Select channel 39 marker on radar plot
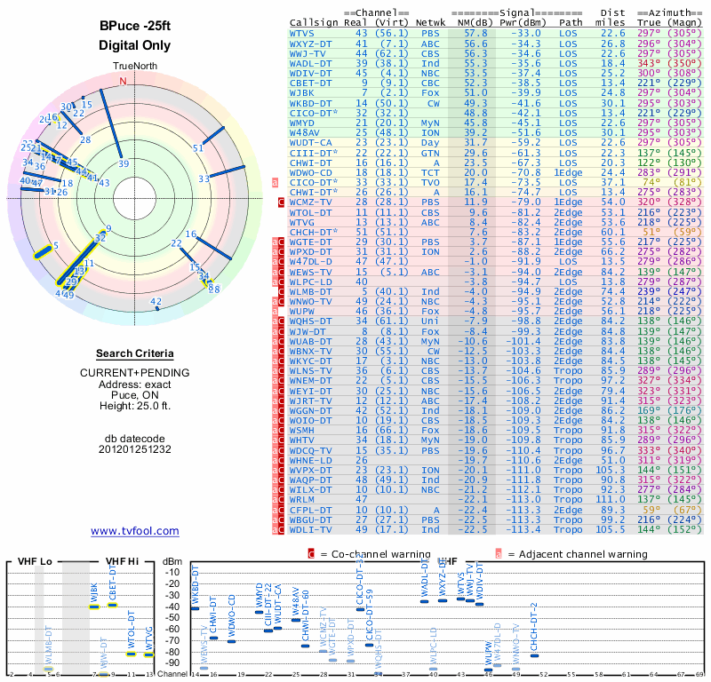This screenshot has width=711, height=682. point(124,163)
